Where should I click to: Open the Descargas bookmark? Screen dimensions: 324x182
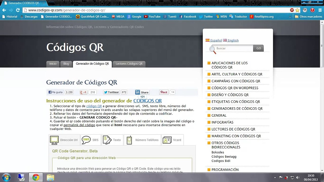click(x=29, y=16)
